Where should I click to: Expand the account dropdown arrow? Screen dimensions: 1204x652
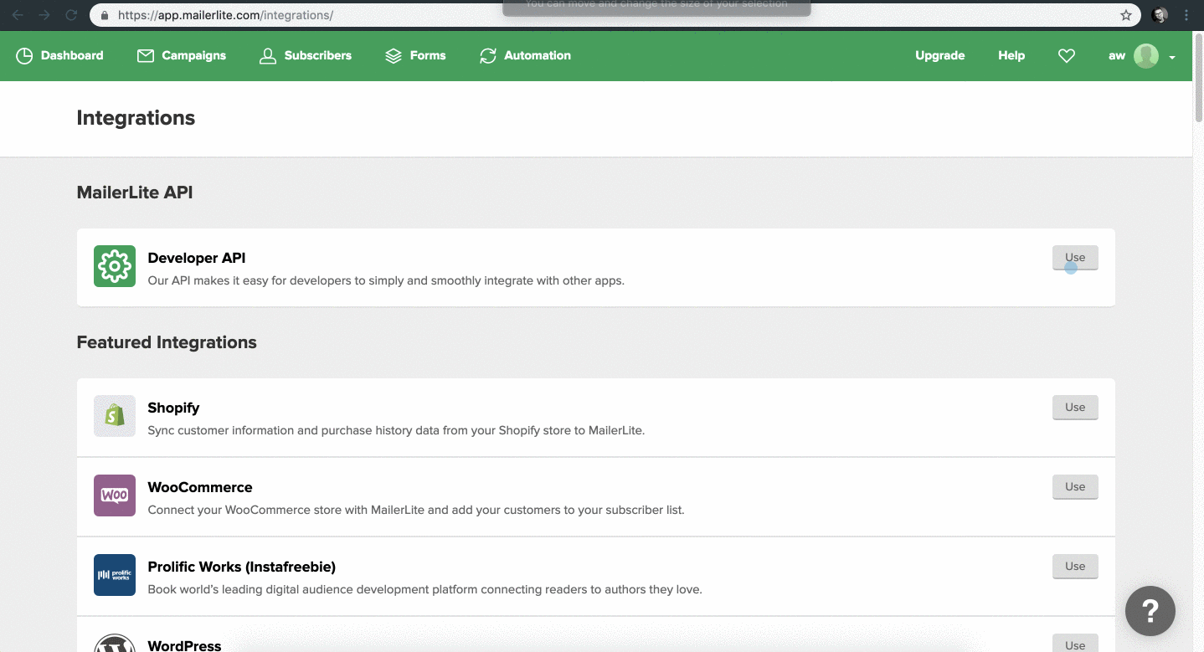click(x=1172, y=57)
